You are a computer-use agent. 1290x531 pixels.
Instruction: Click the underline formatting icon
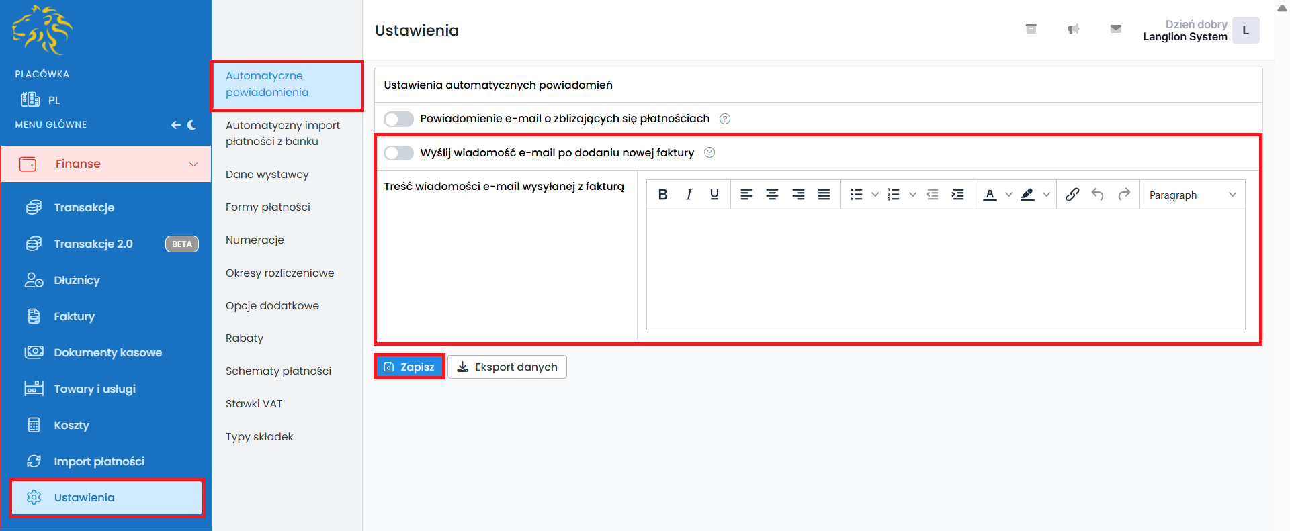point(714,195)
